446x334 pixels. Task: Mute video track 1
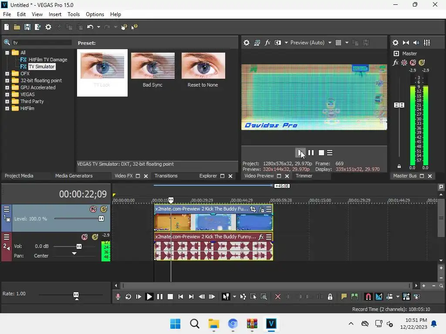(93, 209)
